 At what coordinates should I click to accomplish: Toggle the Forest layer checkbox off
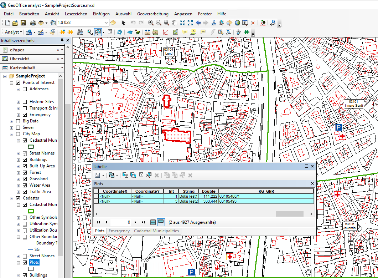tap(25, 172)
